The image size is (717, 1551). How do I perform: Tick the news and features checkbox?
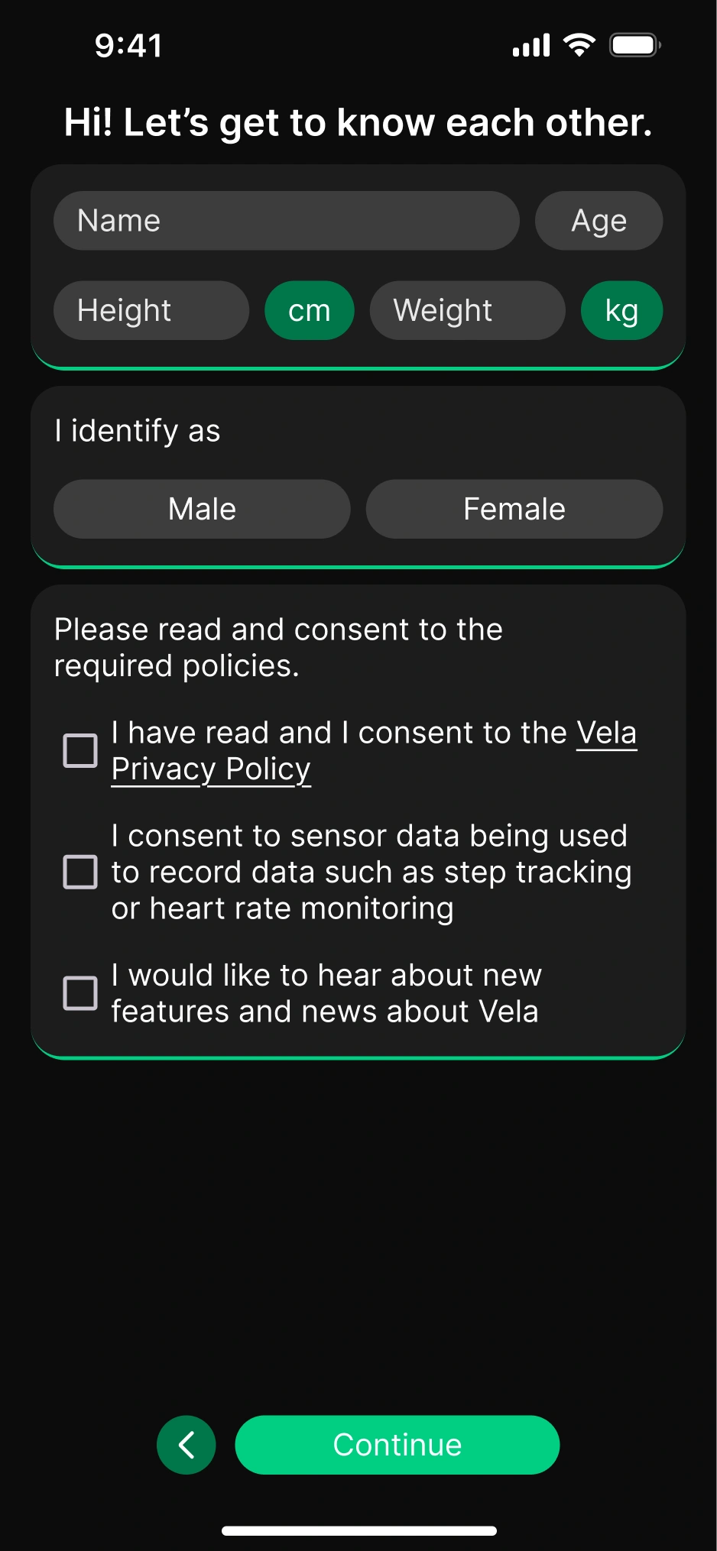pyautogui.click(x=80, y=993)
